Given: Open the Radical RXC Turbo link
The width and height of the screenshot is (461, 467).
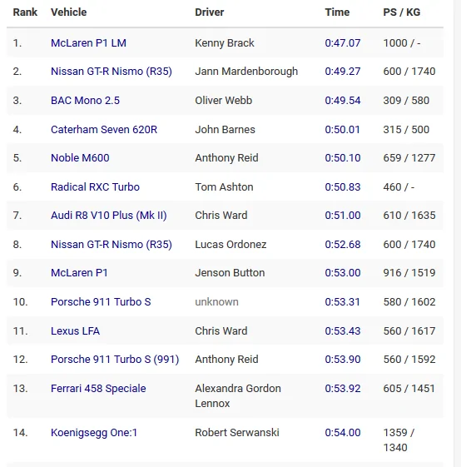Looking at the screenshot, I should (96, 187).
